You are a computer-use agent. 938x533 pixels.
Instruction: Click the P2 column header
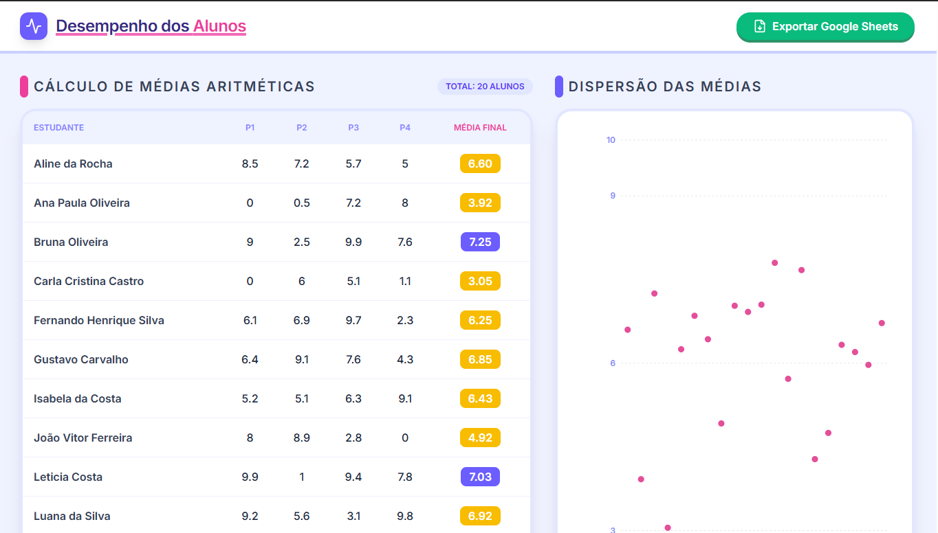pyautogui.click(x=302, y=128)
